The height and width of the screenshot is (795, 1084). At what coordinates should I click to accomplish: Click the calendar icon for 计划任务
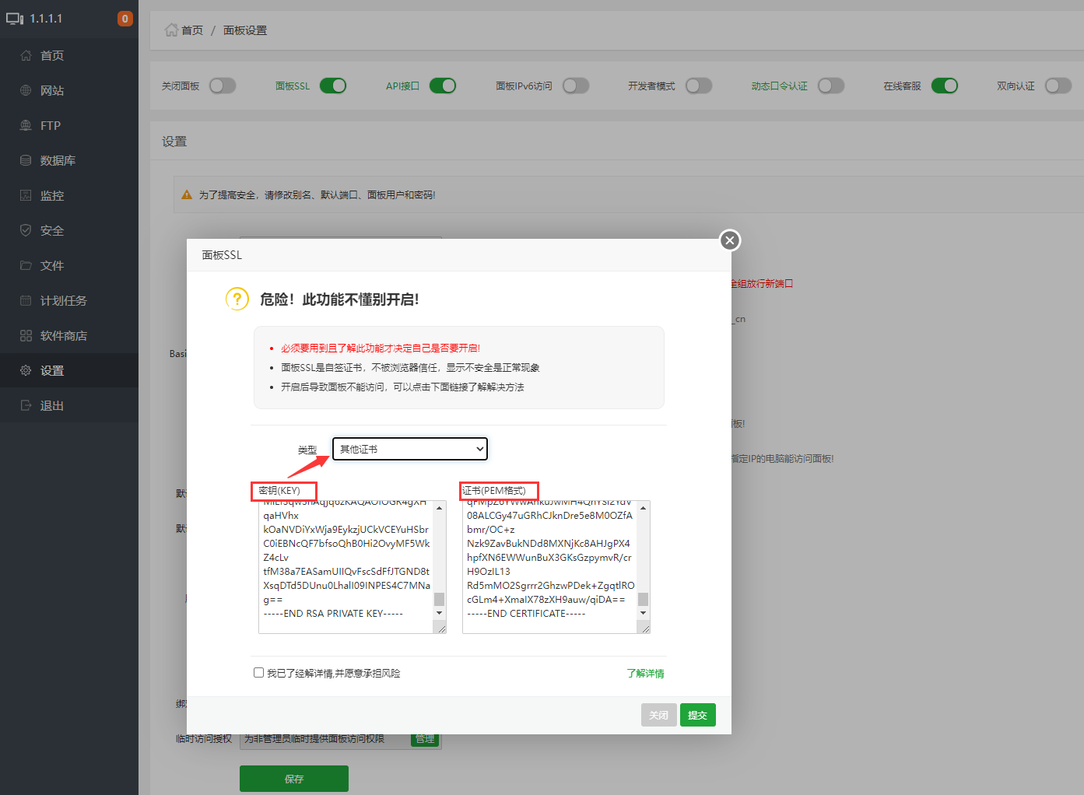(26, 300)
